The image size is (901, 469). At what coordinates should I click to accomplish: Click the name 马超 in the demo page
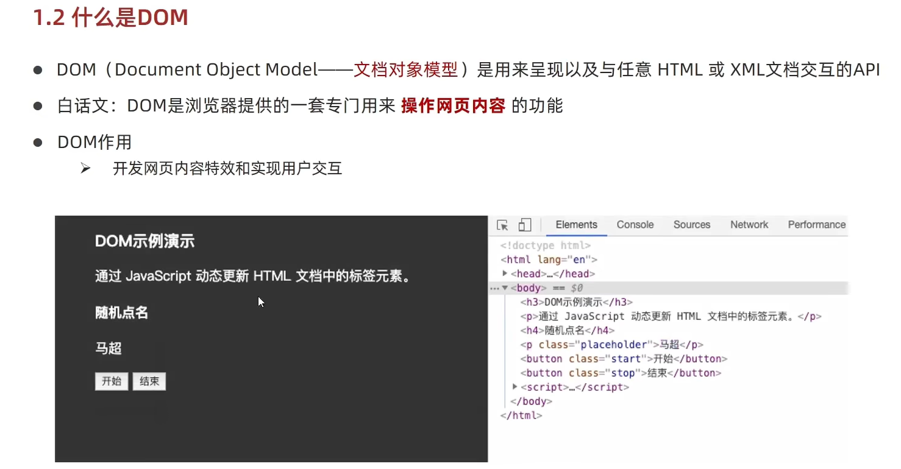click(109, 348)
